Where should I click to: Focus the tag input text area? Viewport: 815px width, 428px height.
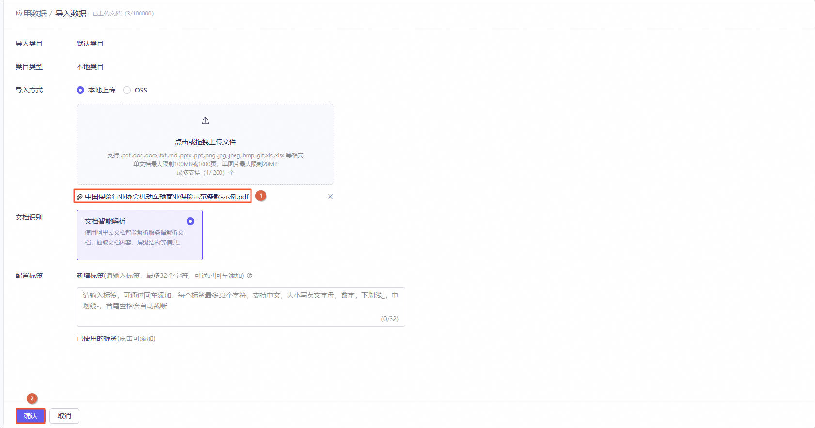coord(241,307)
